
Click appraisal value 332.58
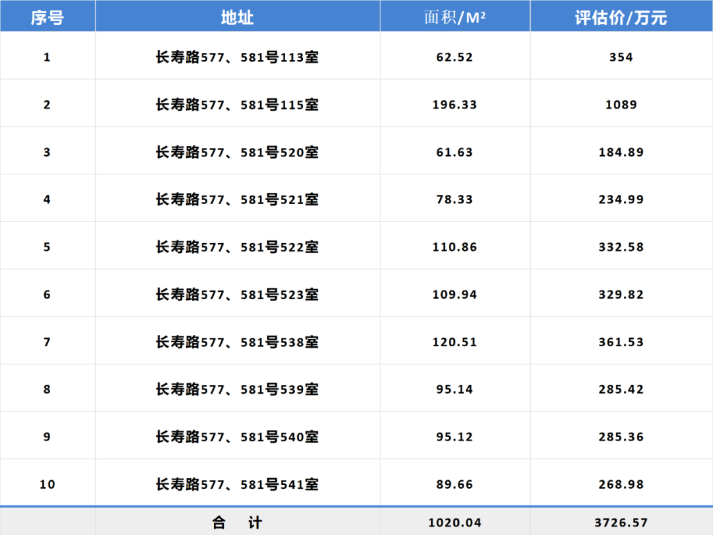click(621, 247)
